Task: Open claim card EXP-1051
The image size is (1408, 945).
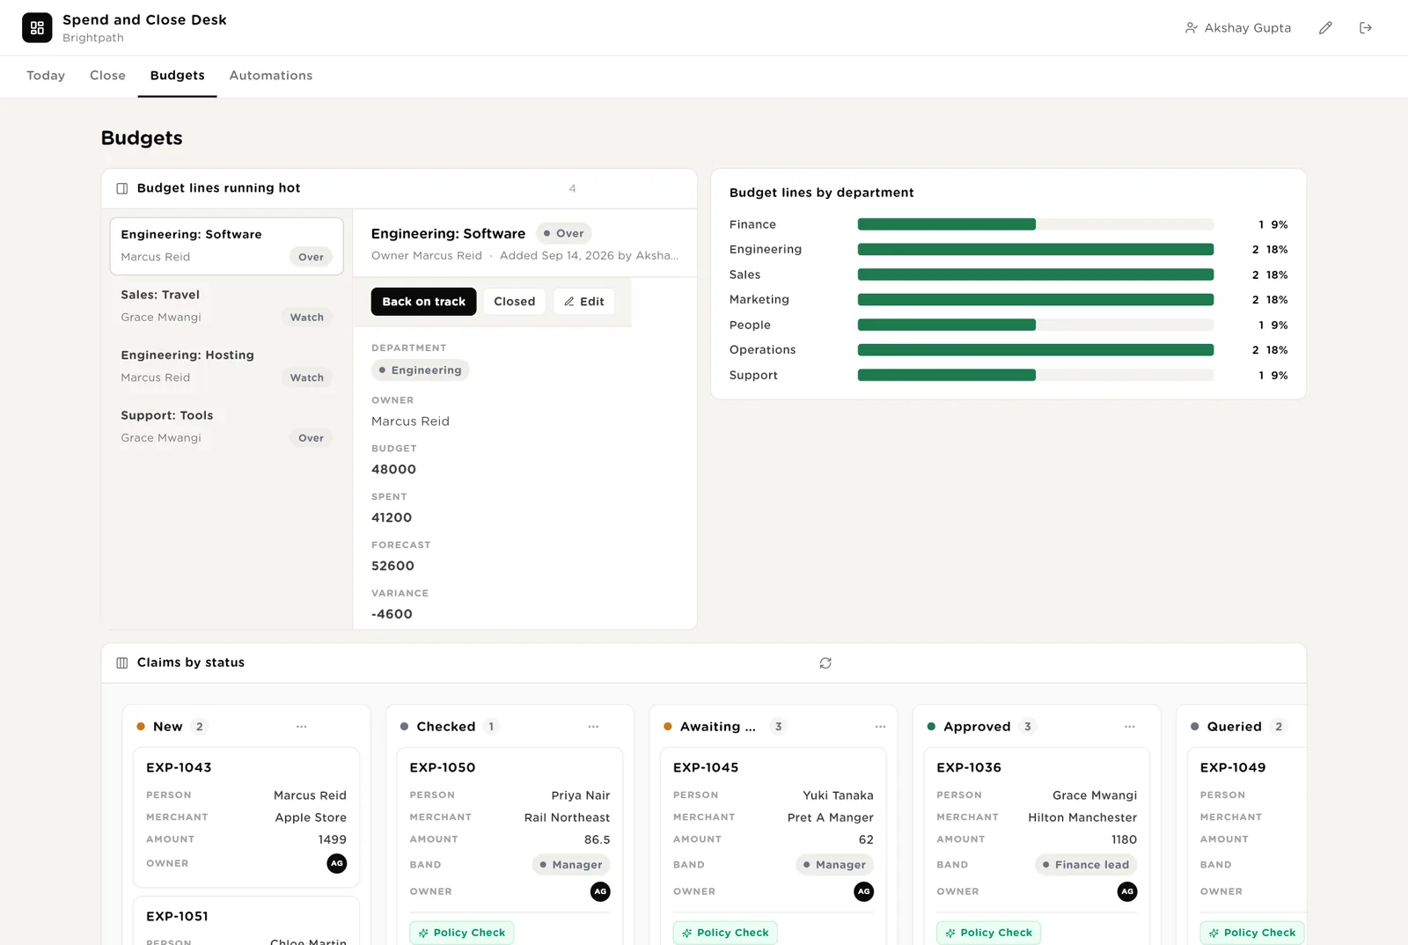Action: click(x=246, y=921)
